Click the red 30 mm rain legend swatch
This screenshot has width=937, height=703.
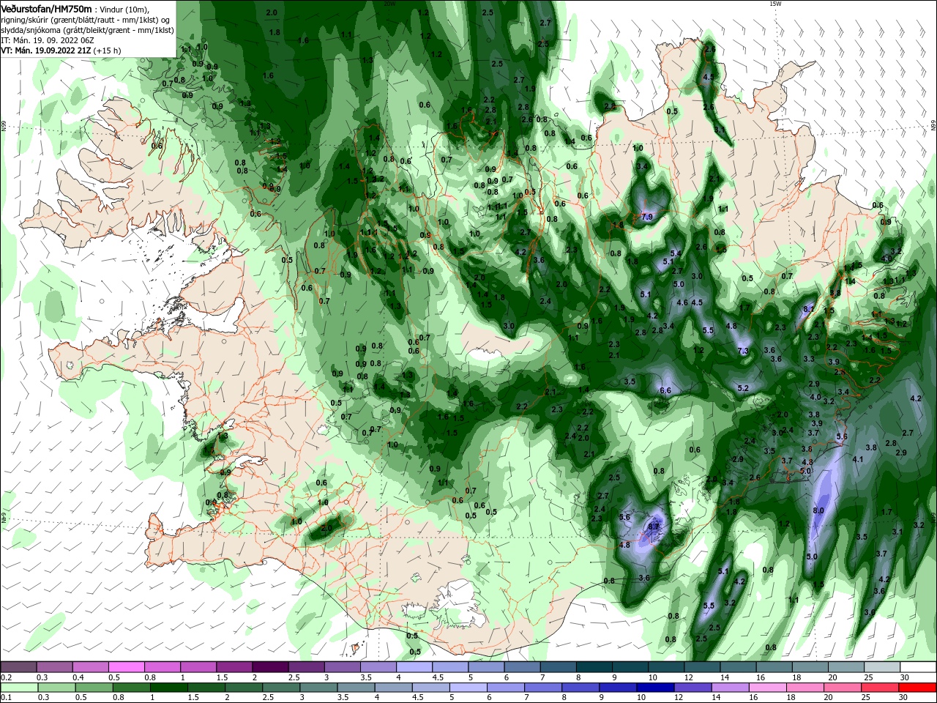(x=917, y=688)
